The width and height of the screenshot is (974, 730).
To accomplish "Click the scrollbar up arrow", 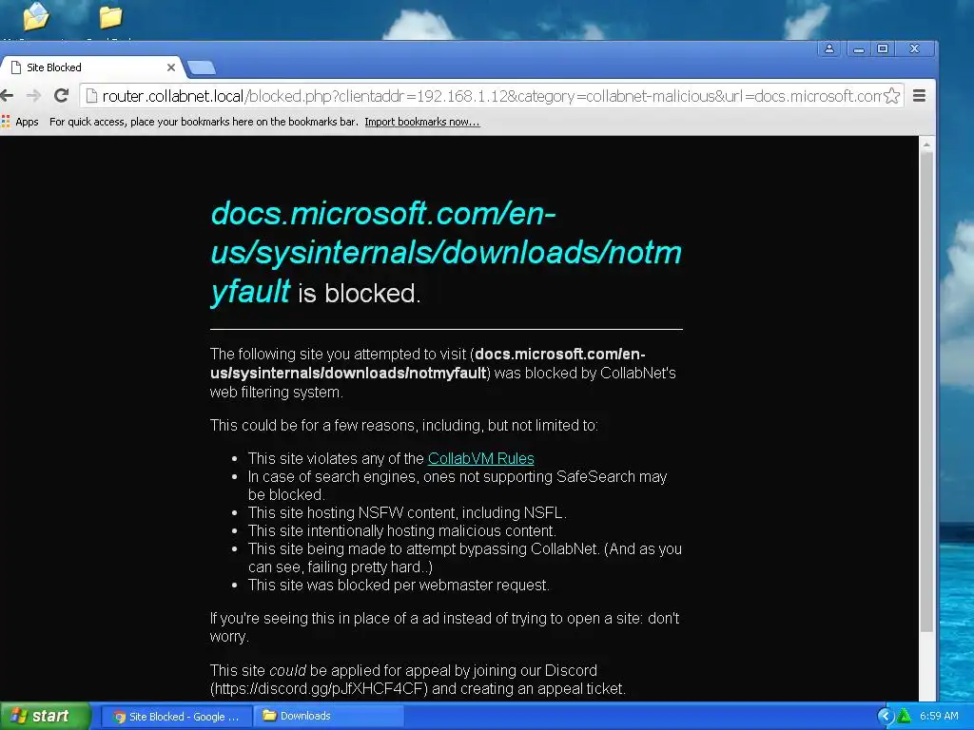I will pos(926,144).
